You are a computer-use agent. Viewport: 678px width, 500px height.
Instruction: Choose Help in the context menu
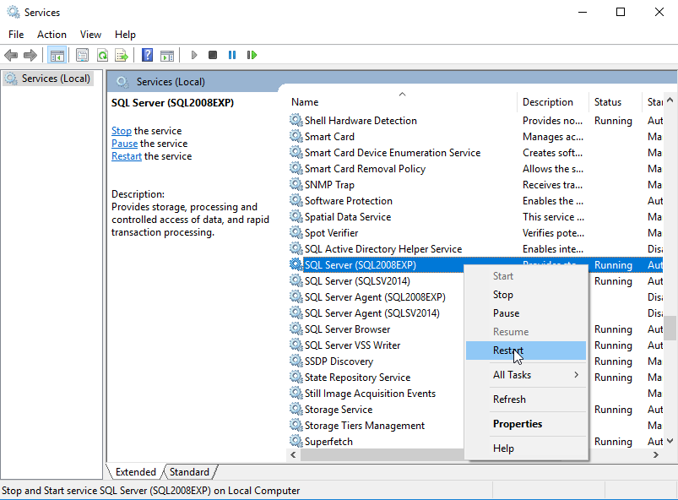coord(526,448)
